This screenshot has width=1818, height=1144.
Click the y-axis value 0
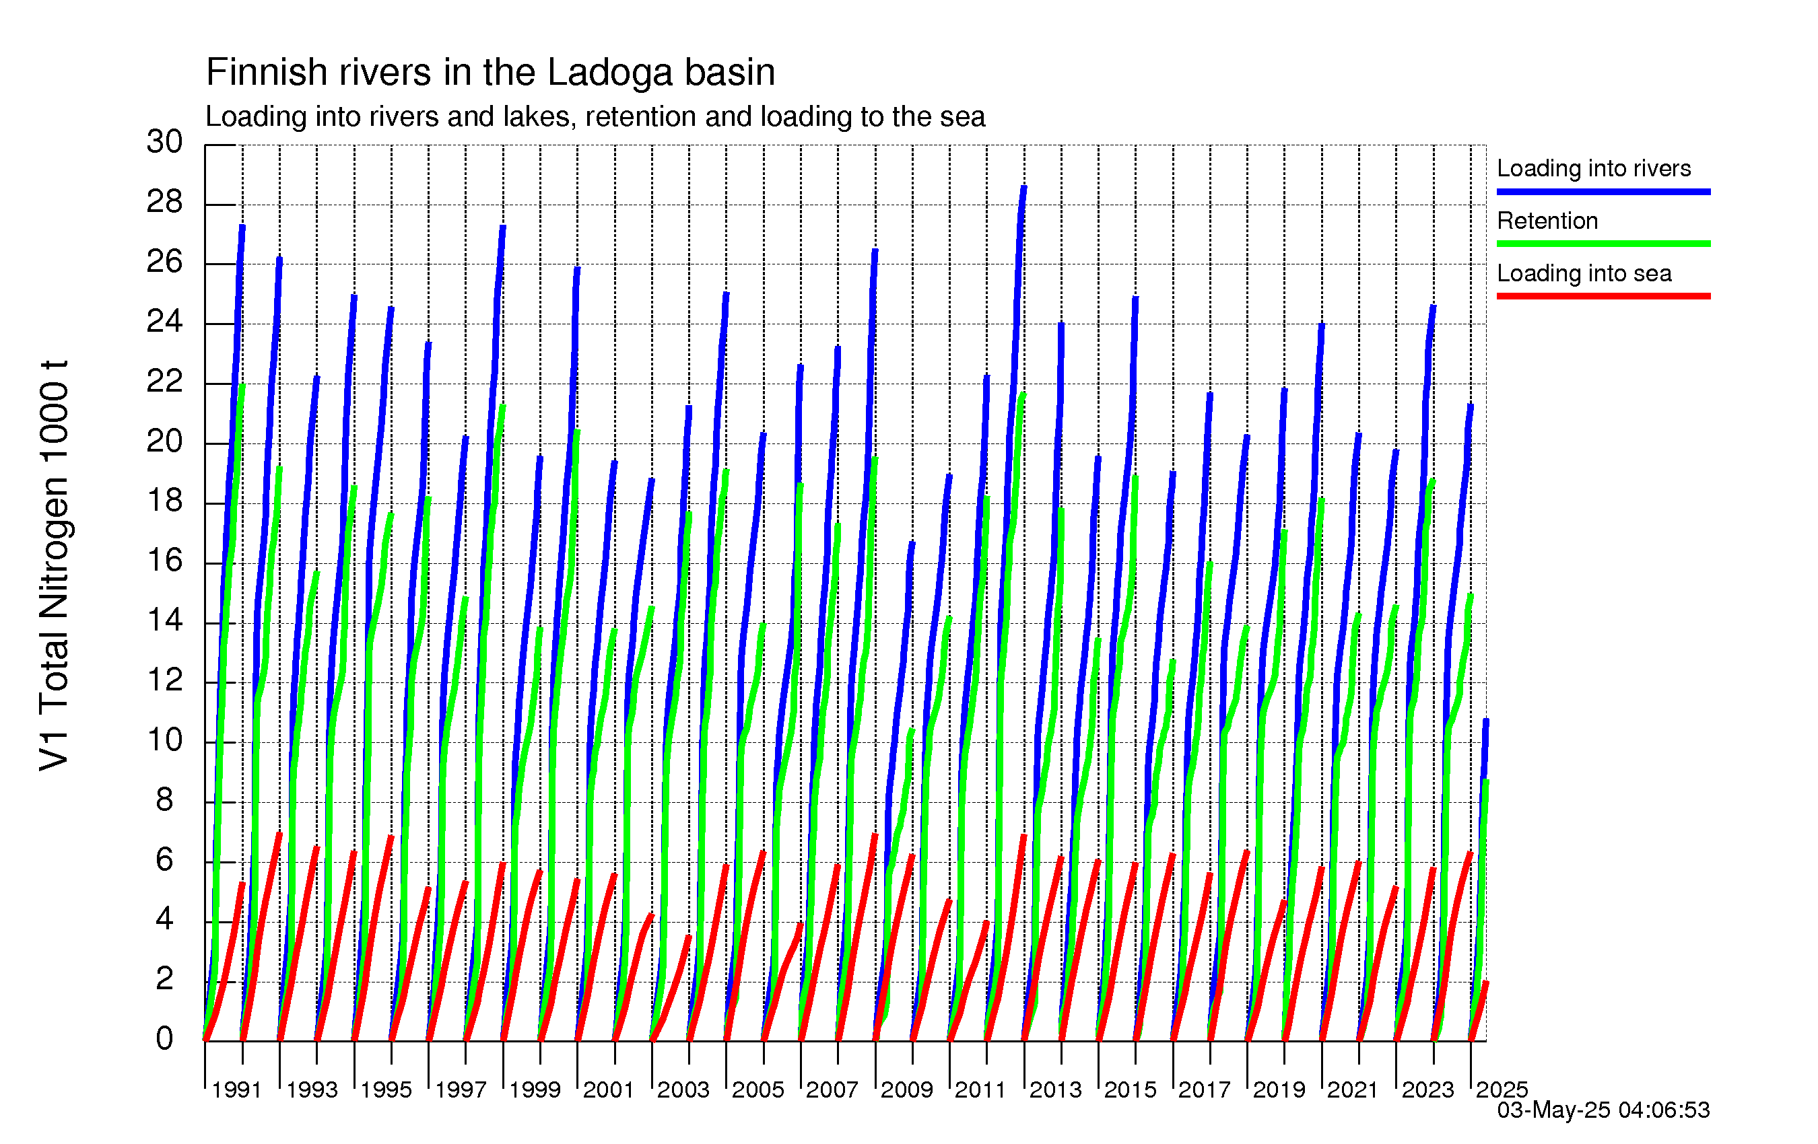(x=164, y=1039)
